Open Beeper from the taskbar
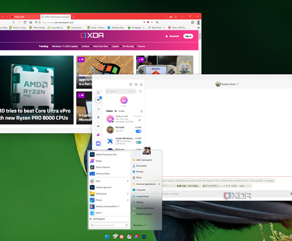This screenshot has height=241, width=292. [x=137, y=237]
